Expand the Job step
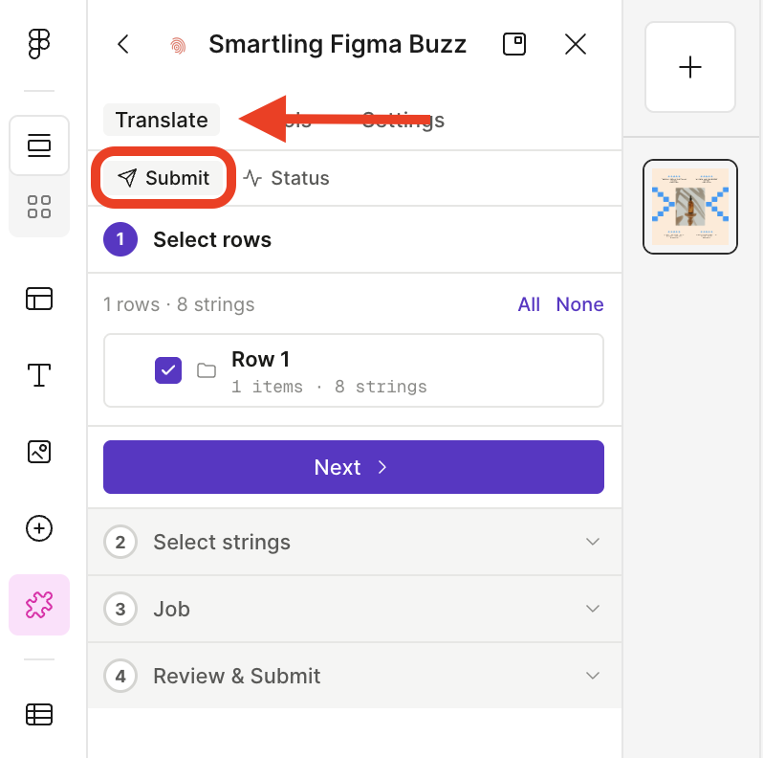 (354, 609)
